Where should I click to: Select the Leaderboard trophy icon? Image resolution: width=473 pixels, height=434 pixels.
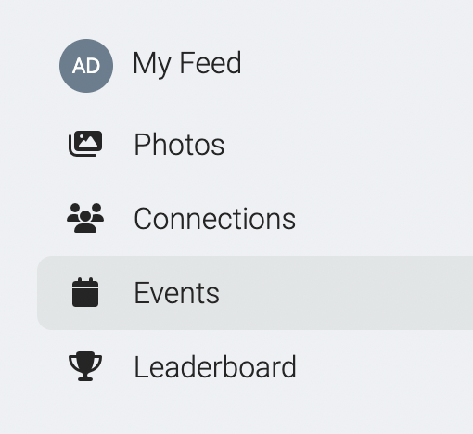click(85, 366)
